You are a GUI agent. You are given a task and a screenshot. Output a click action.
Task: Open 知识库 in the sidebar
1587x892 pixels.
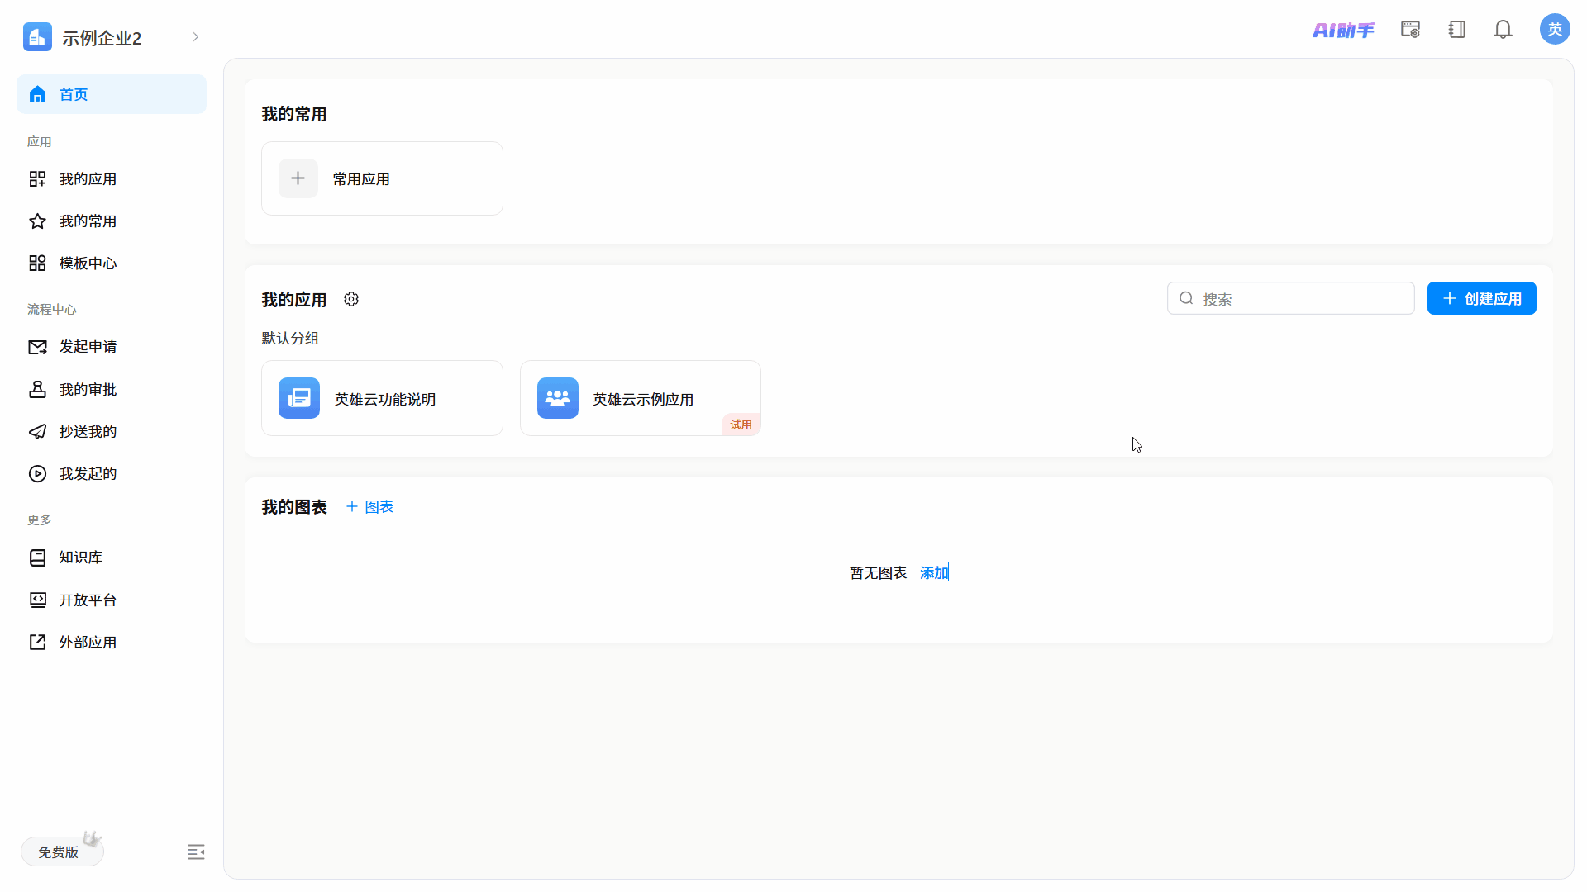point(112,557)
